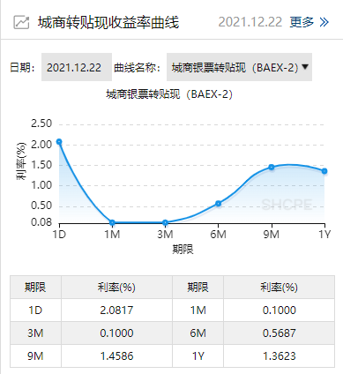Click the chart icon beside the panel title
Screen dimensions: 343x374
coord(21,23)
